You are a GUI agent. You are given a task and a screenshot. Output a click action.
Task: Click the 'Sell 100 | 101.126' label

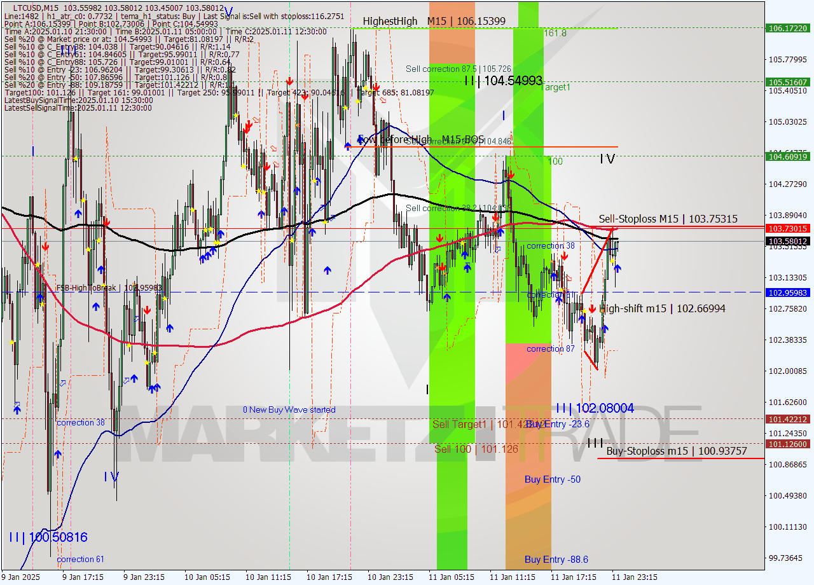pos(476,449)
